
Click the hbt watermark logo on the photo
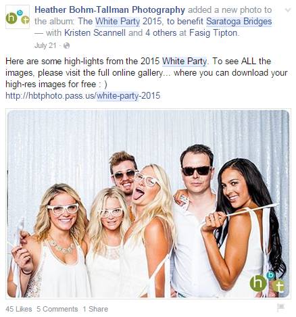coord(267,283)
